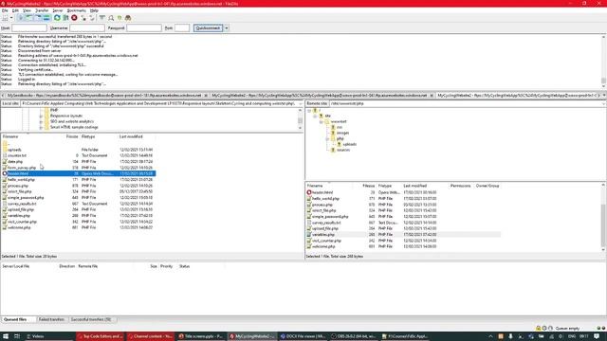Open the Site Manager toolbar icon
This screenshot has height=341, width=607.
[x=5, y=18]
